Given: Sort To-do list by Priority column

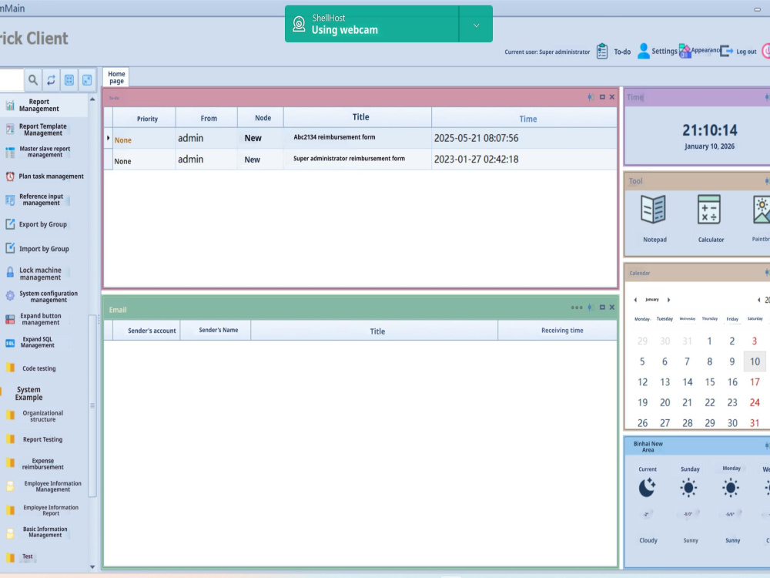Looking at the screenshot, I should 145,119.
